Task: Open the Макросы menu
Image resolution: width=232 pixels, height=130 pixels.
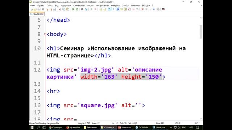Action: tap(115, 5)
